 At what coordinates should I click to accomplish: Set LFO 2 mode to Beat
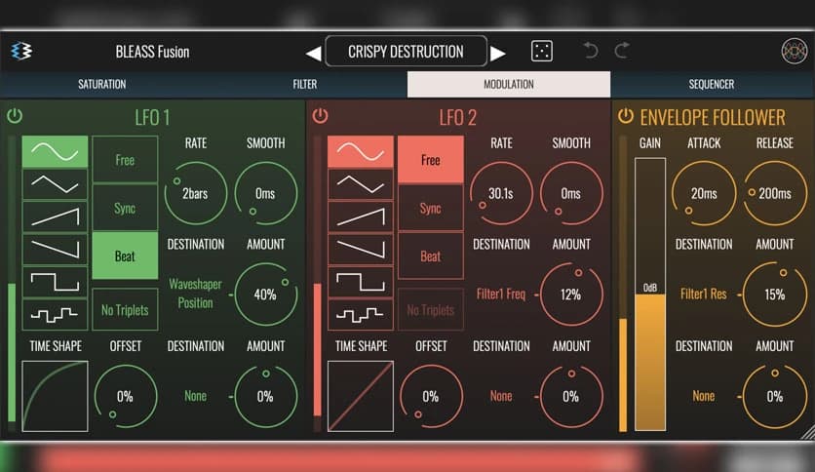pyautogui.click(x=430, y=256)
